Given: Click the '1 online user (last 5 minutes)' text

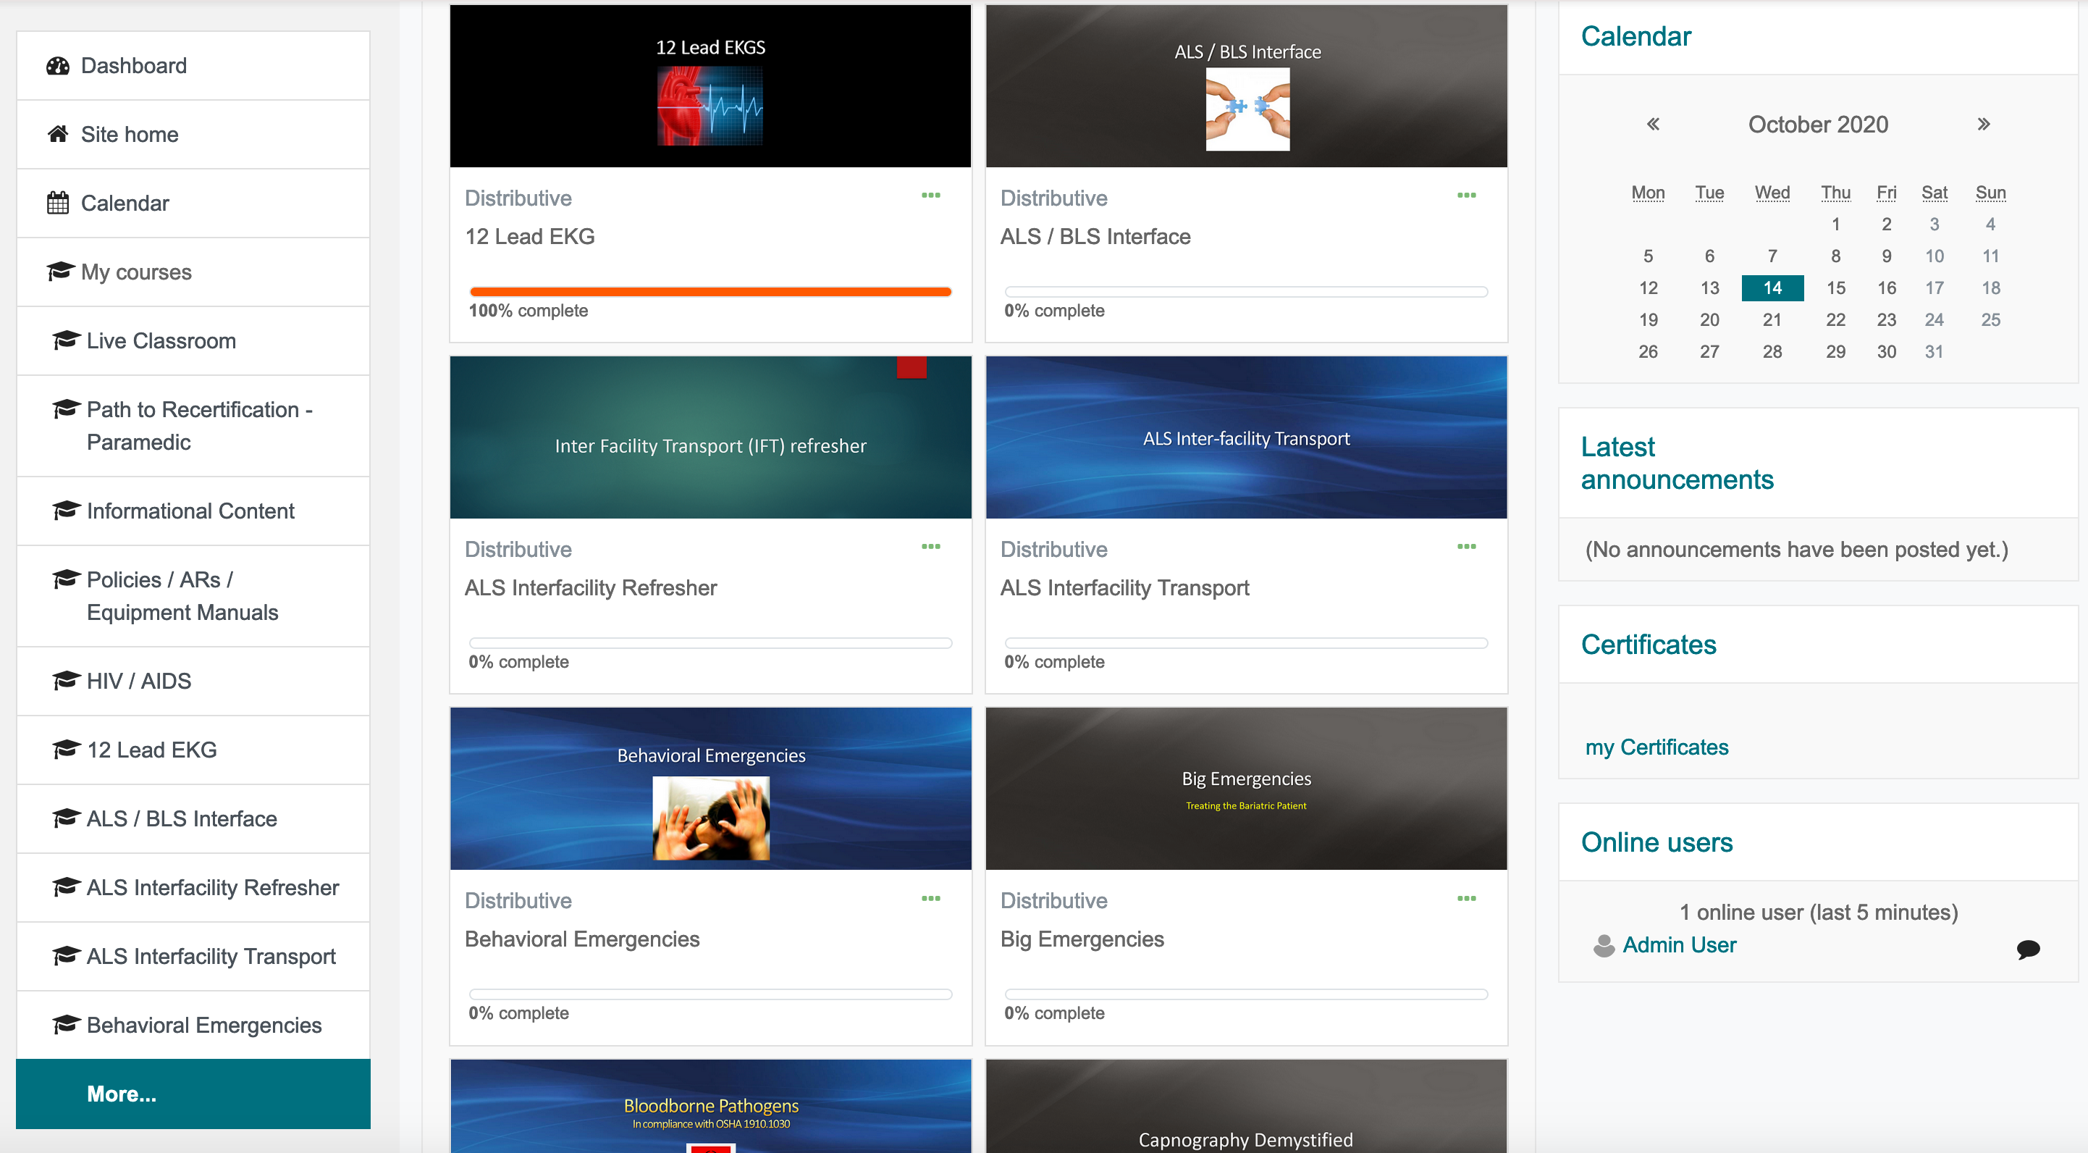Looking at the screenshot, I should pyautogui.click(x=1818, y=912).
